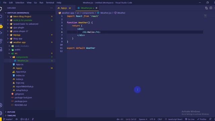Open Run and Debug view
This screenshot has height=121, width=215.
(1, 33)
